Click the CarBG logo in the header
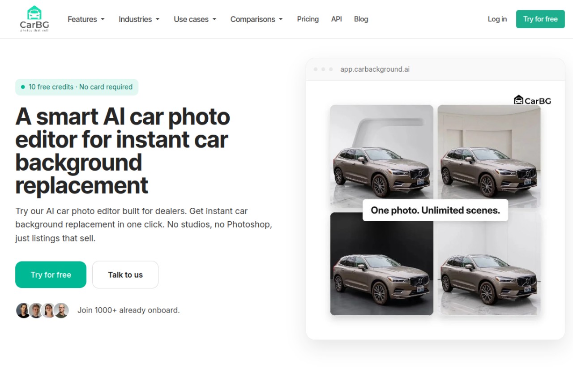The width and height of the screenshot is (573, 382). [x=34, y=19]
